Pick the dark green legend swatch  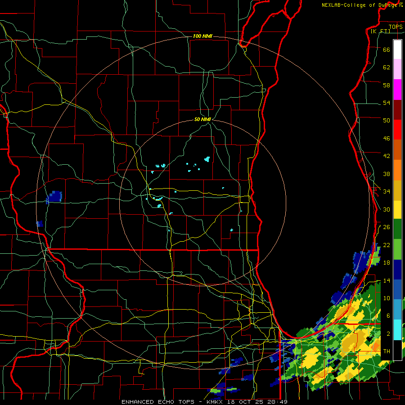397,229
